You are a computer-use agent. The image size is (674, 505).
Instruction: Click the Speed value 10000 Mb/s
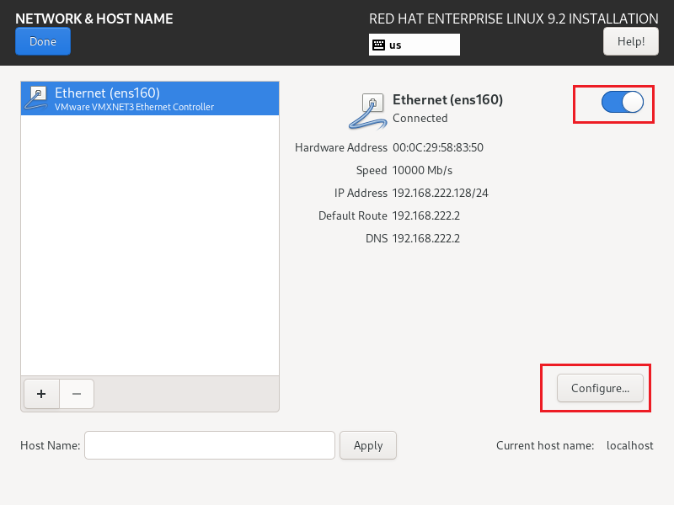click(423, 171)
